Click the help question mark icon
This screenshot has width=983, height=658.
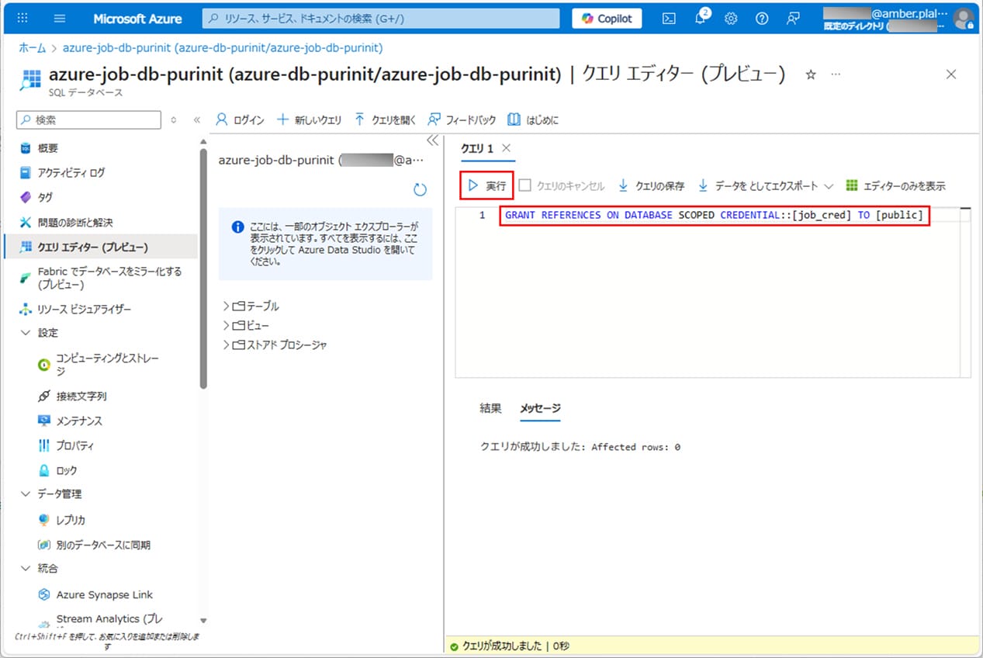pos(762,19)
